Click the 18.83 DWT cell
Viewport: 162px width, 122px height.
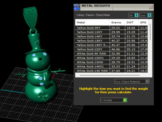132,58
